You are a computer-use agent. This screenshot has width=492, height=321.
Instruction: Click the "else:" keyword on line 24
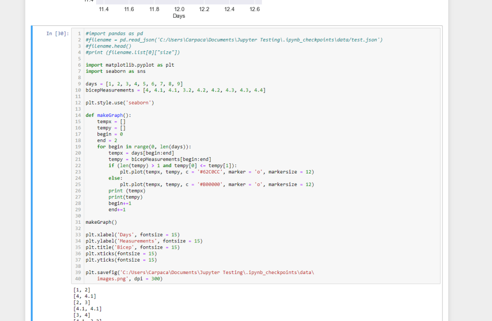[115, 178]
